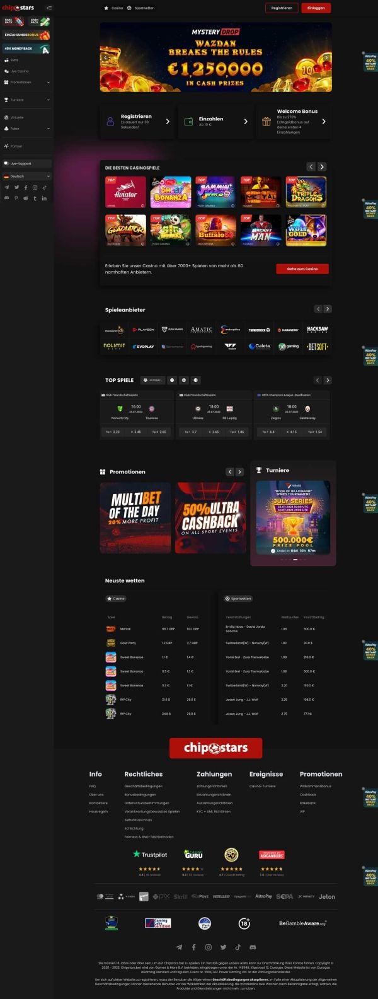Open the Wolf Gold game thumbnail

306,230
